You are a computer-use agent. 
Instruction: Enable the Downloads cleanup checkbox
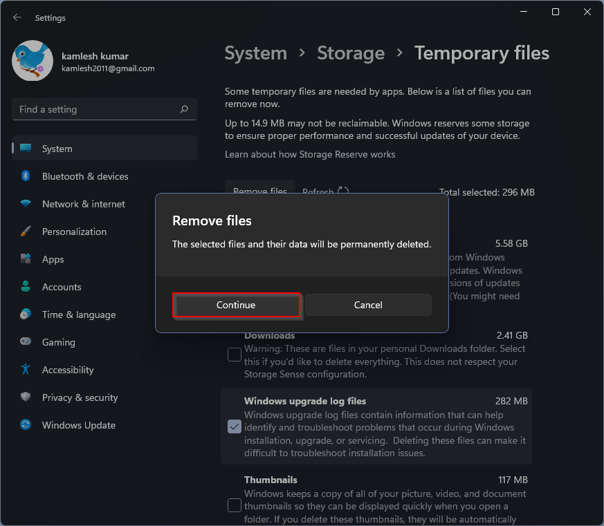pos(234,354)
